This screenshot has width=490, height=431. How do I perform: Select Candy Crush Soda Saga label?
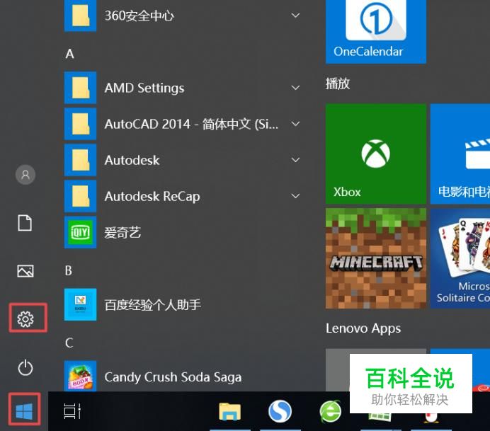click(173, 377)
